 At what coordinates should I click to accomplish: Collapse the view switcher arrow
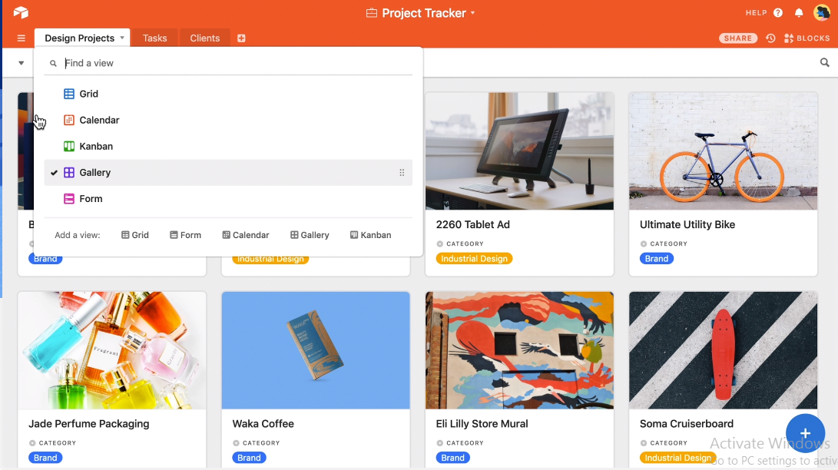(22, 63)
